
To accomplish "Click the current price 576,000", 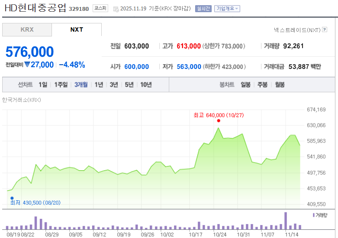I will point(29,52).
